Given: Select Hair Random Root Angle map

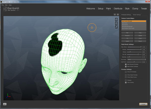Looking at the screenshot, I should tap(134, 28).
